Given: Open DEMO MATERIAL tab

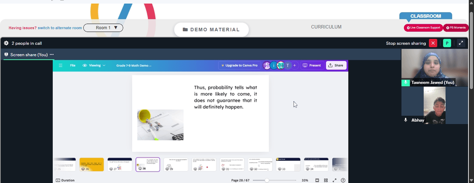Looking at the screenshot, I should [211, 29].
